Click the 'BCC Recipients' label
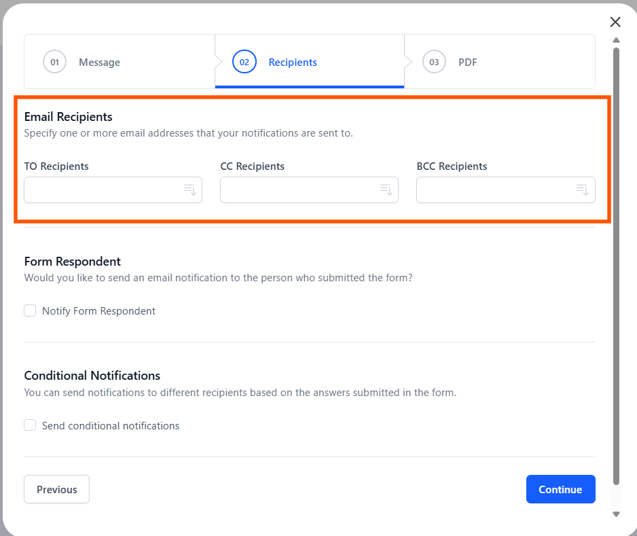Screen dimensions: 637x536 click(452, 166)
